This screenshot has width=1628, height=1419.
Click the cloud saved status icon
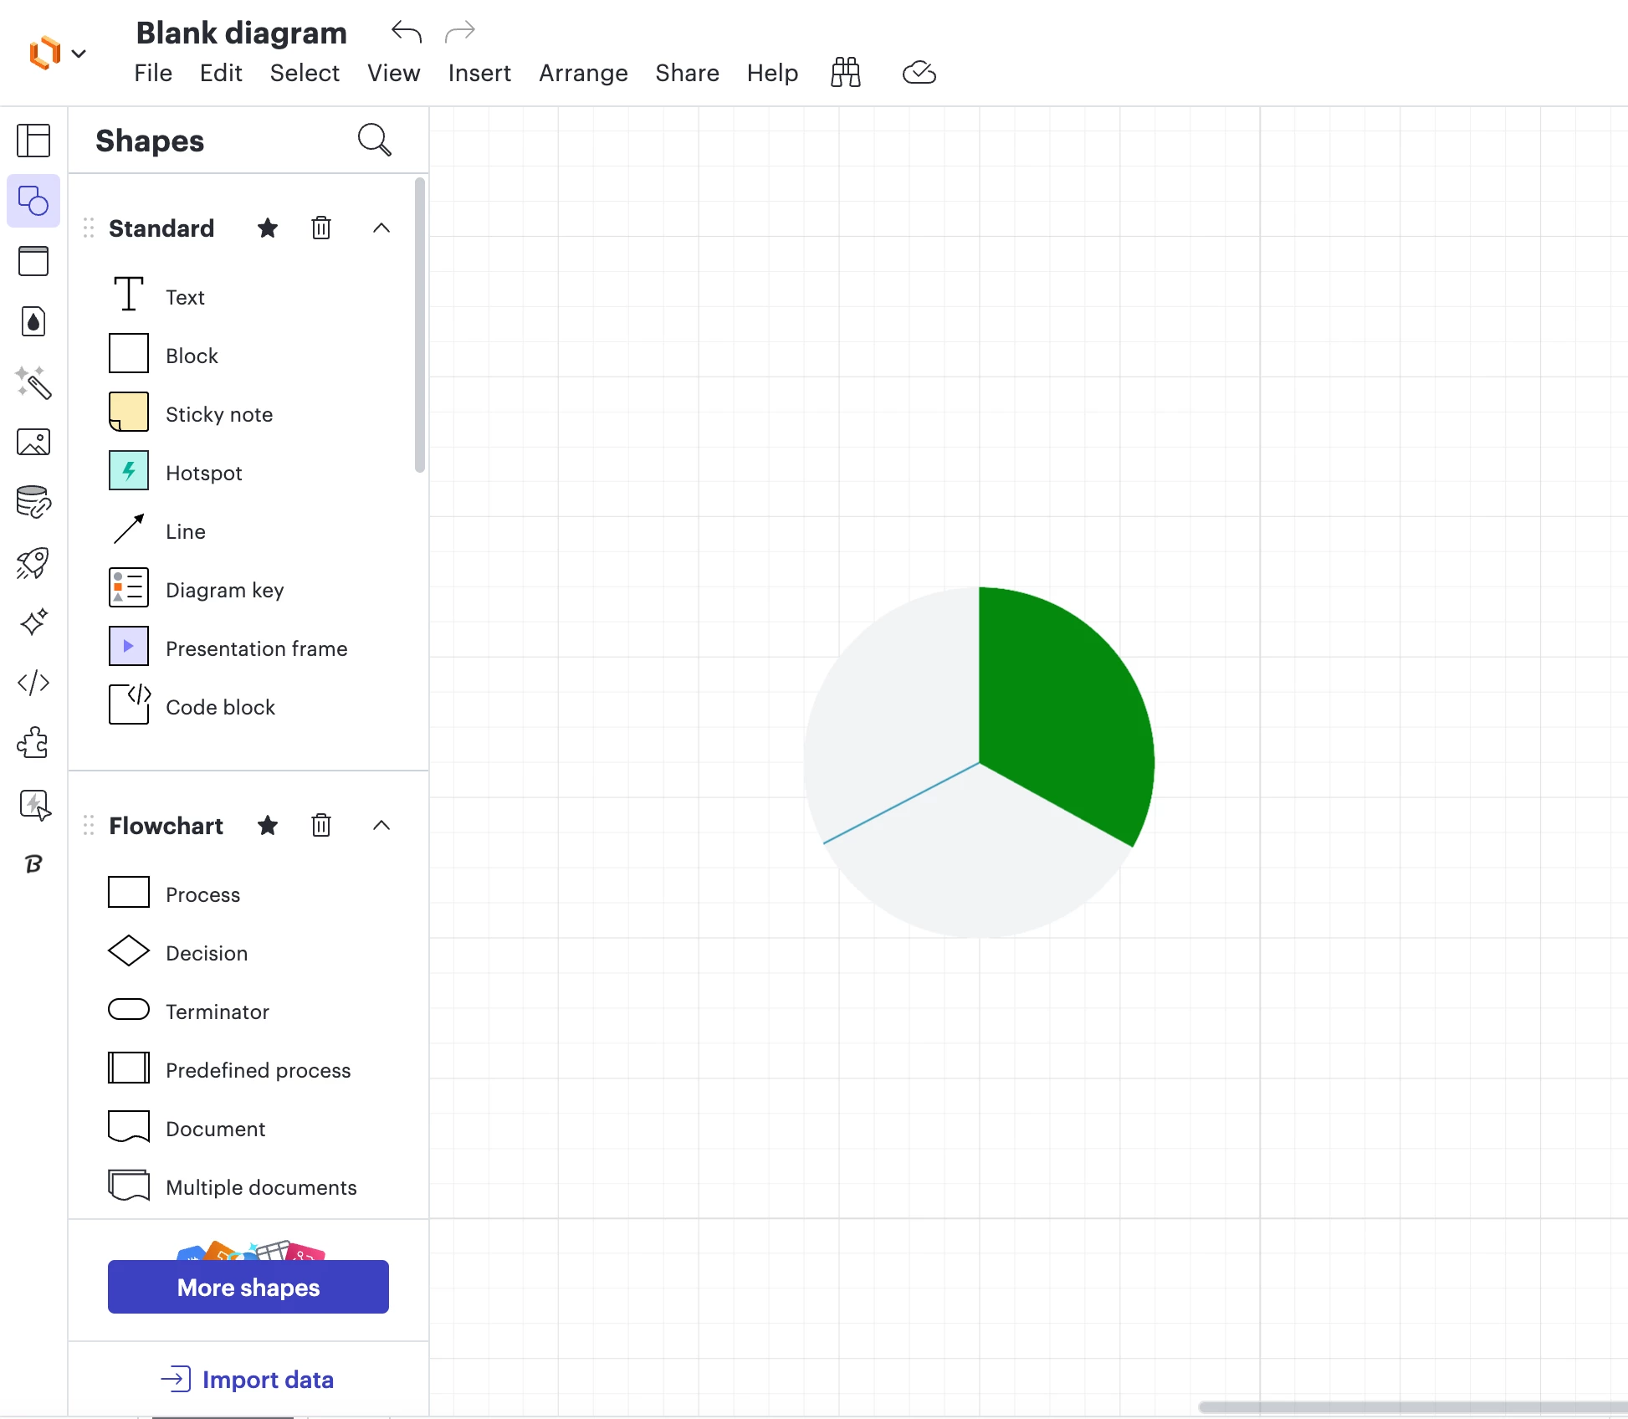click(x=919, y=73)
